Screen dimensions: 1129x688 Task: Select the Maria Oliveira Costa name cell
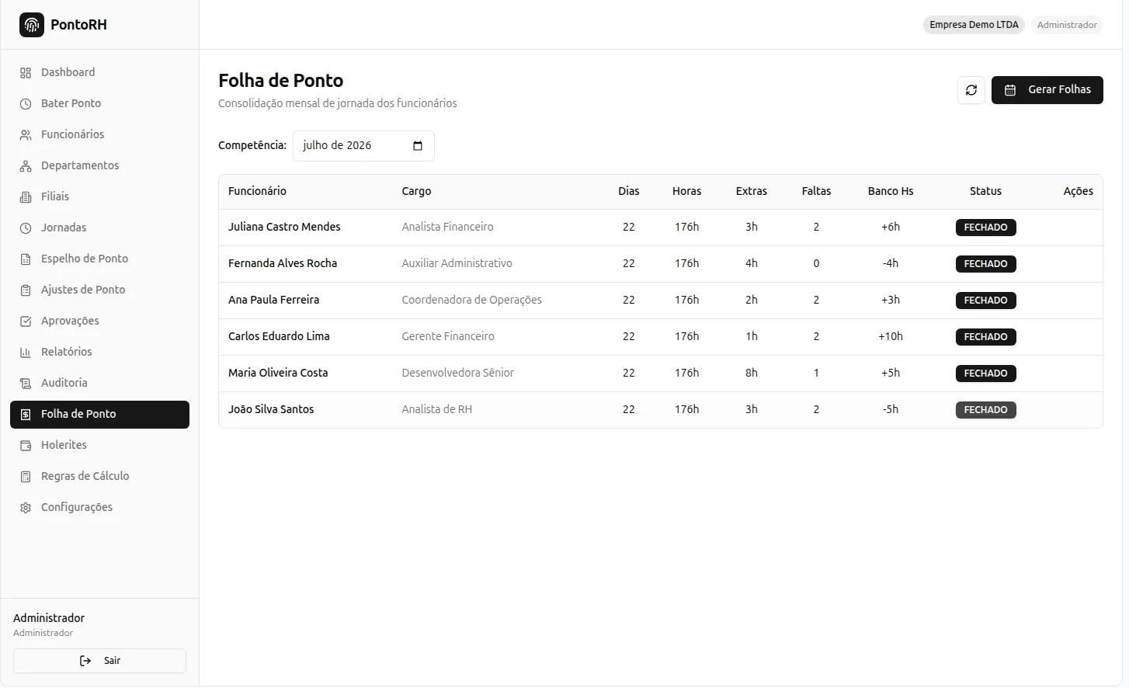coord(278,373)
